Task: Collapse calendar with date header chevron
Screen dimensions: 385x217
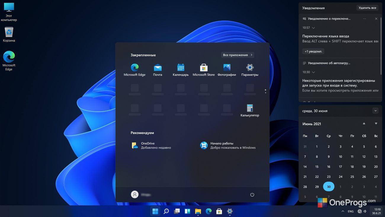Action: [376, 111]
